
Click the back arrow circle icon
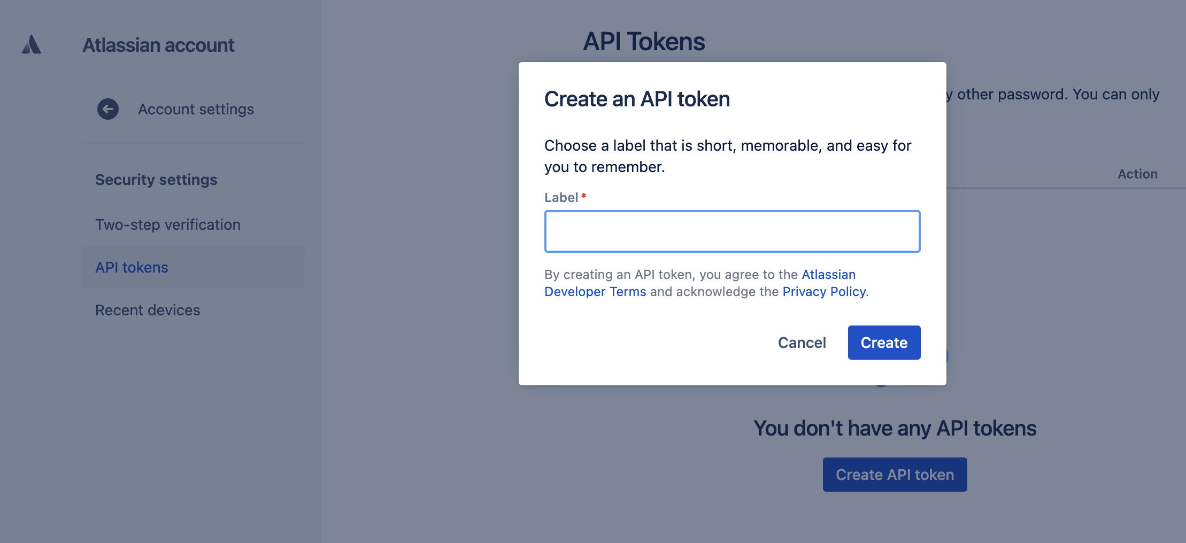(108, 109)
